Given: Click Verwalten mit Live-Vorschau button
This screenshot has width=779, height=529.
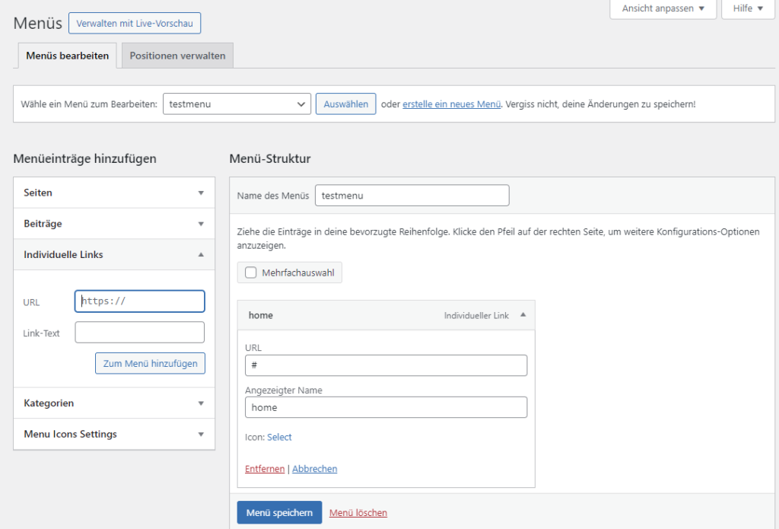Looking at the screenshot, I should point(135,23).
